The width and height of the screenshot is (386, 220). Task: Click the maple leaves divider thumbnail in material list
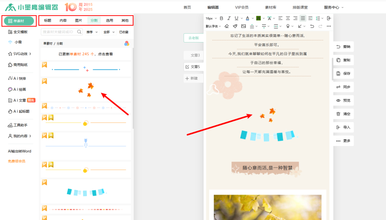tap(86, 90)
